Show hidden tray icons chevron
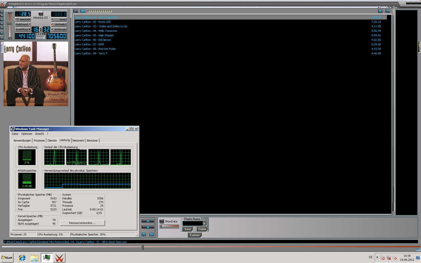Viewport: 421px width, 263px height. (x=377, y=257)
